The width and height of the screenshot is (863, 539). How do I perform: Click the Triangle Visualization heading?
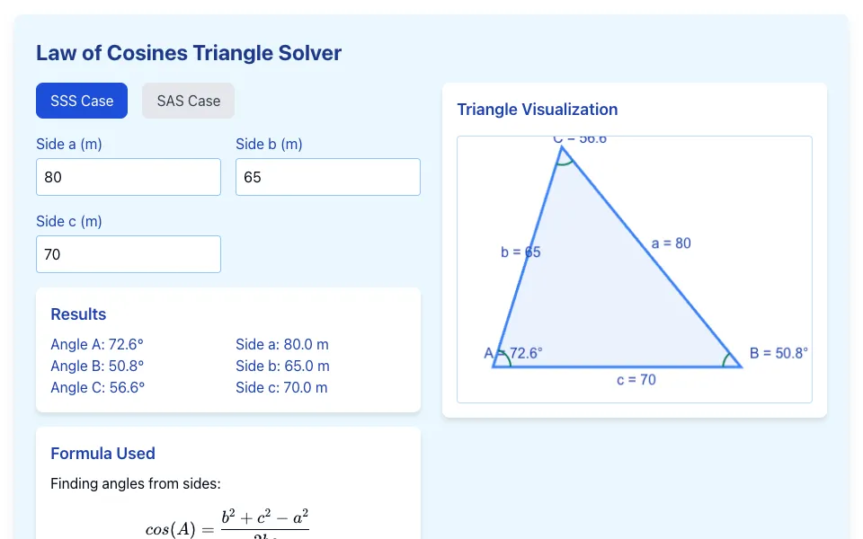[538, 110]
